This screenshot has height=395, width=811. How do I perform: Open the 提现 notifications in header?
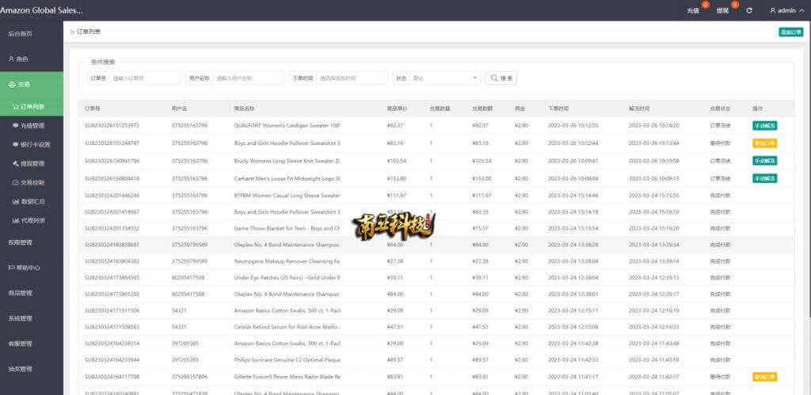722,10
